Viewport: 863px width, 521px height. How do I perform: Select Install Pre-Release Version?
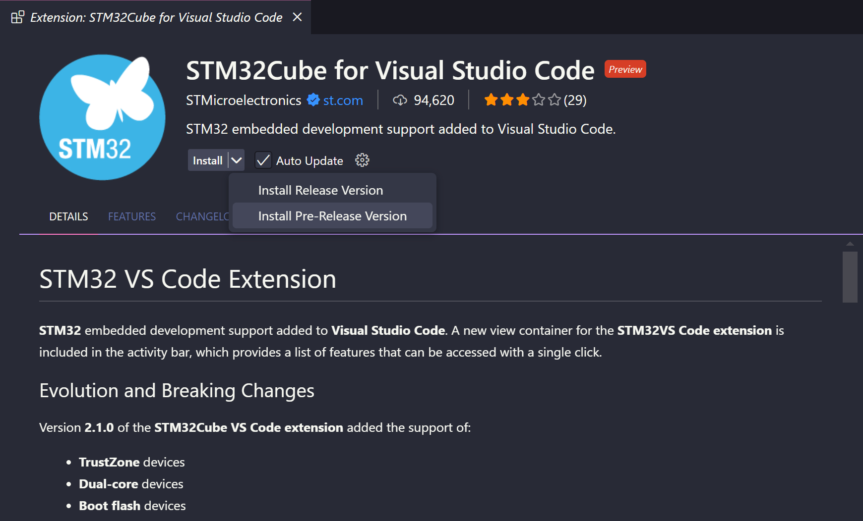(332, 216)
